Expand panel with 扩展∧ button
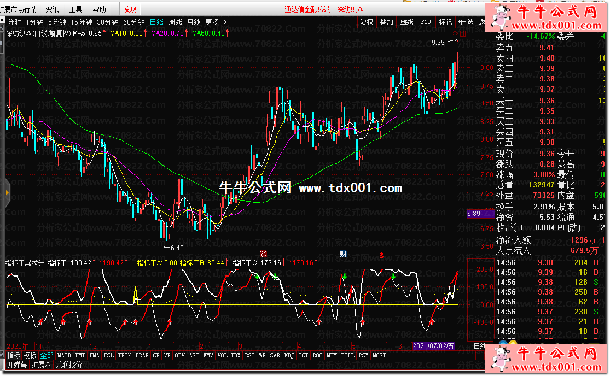610x376 pixels. coord(41,365)
